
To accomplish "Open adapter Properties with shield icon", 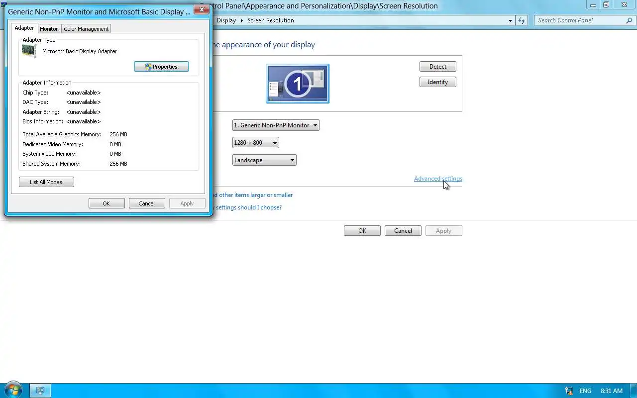I will click(x=161, y=67).
